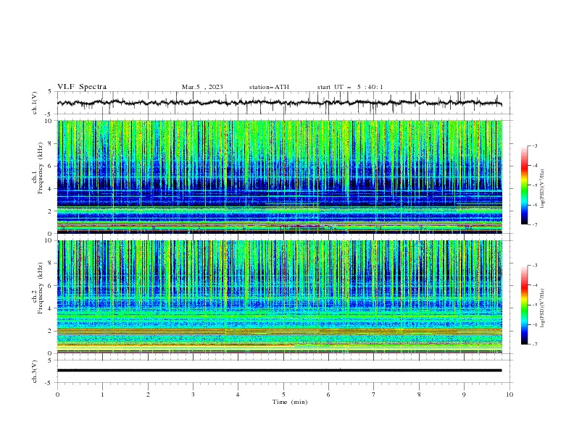
Task: Select the "ch.3(V)" axis label
Action: click(x=35, y=371)
